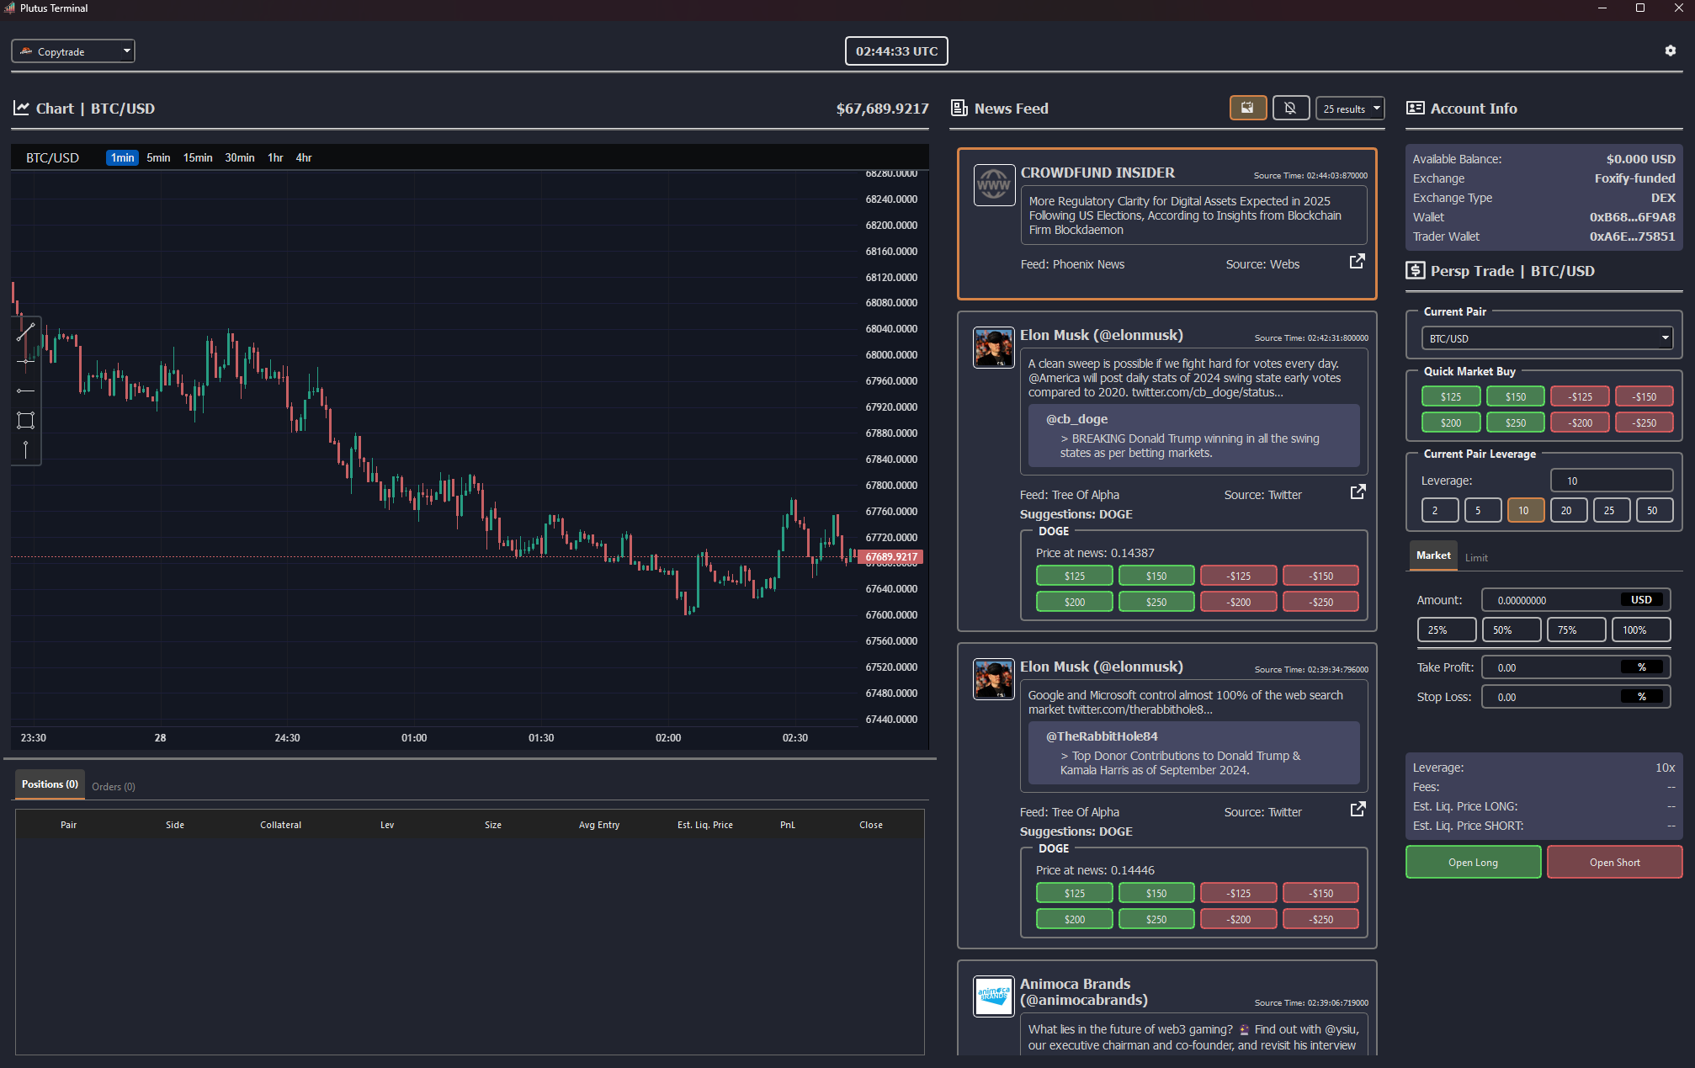Click the Leverage value input field

click(x=1612, y=481)
